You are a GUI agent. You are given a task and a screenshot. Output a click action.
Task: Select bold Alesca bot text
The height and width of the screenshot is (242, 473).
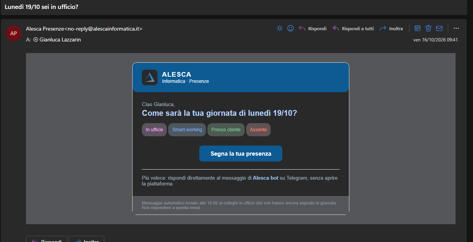[266, 178]
